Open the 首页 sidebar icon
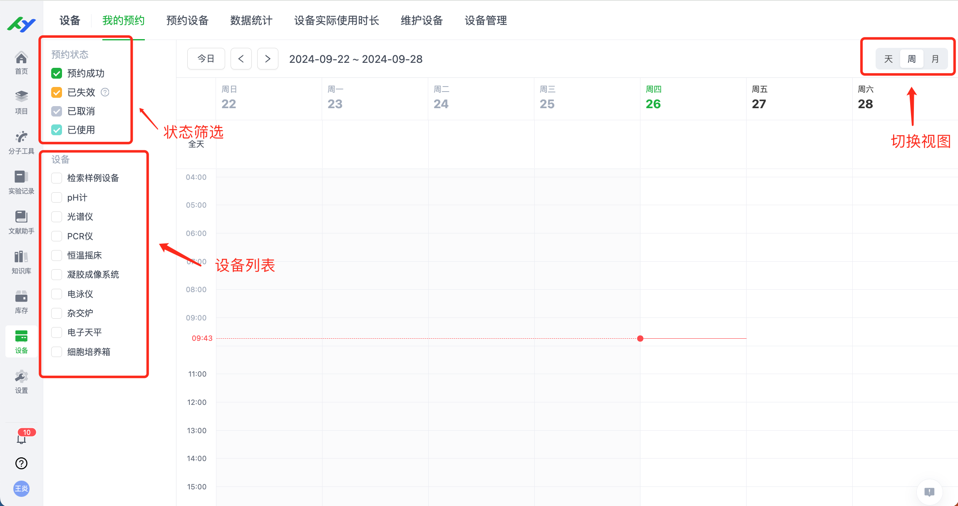The width and height of the screenshot is (958, 506). pos(21,62)
